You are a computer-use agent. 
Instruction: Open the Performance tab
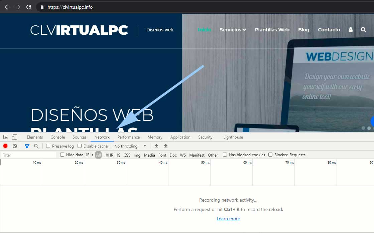129,137
